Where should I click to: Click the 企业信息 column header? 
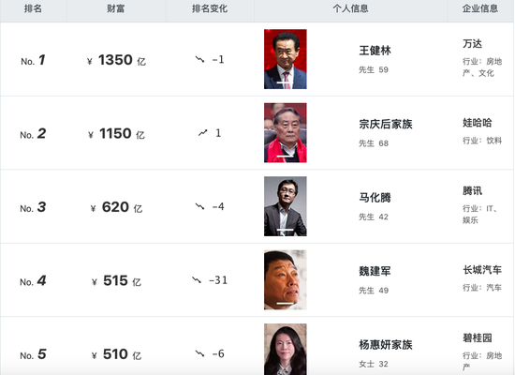pyautogui.click(x=480, y=8)
